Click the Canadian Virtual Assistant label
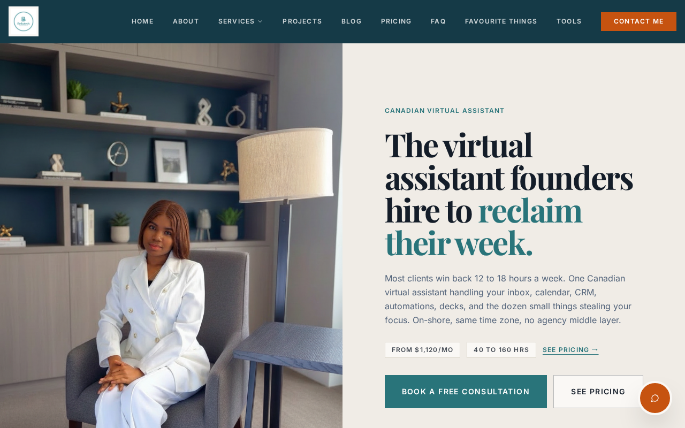 [445, 111]
